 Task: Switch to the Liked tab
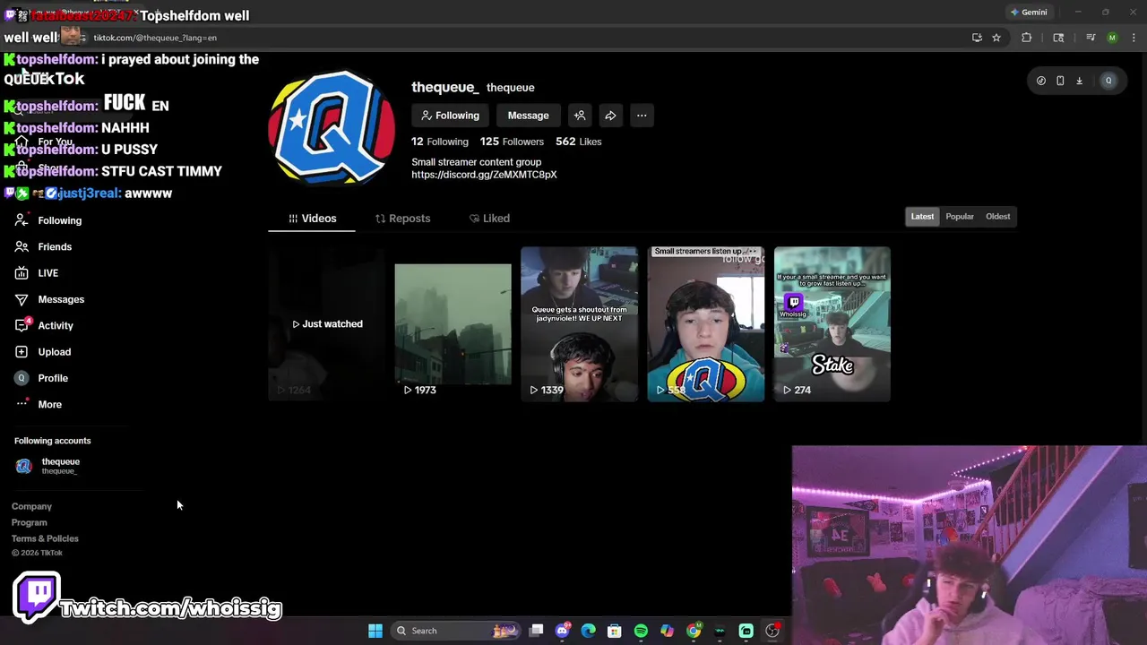[489, 219]
